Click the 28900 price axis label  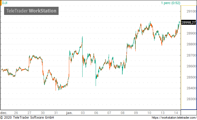coord(191,33)
